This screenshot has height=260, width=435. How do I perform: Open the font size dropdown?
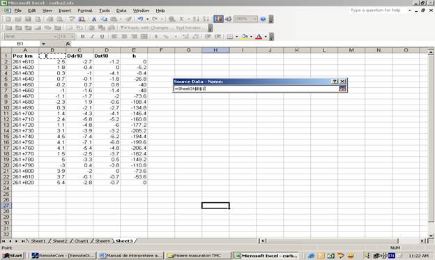(72, 36)
